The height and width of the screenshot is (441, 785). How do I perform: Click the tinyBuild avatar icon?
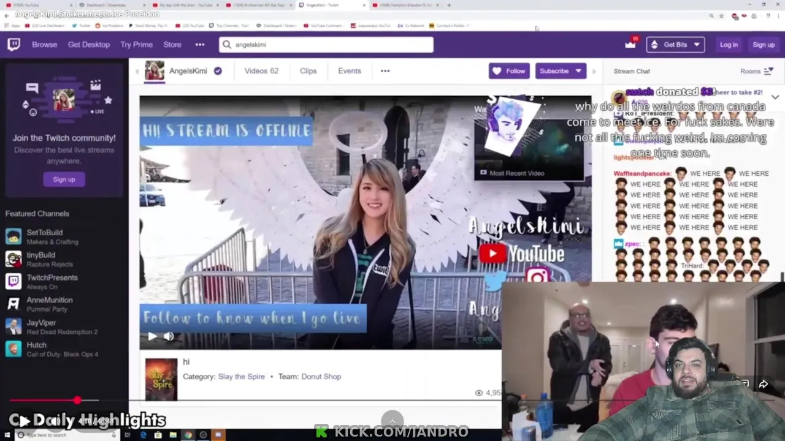point(13,259)
